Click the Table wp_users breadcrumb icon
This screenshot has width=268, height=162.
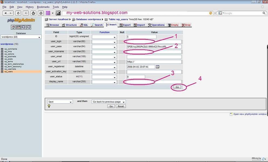(x=106, y=19)
